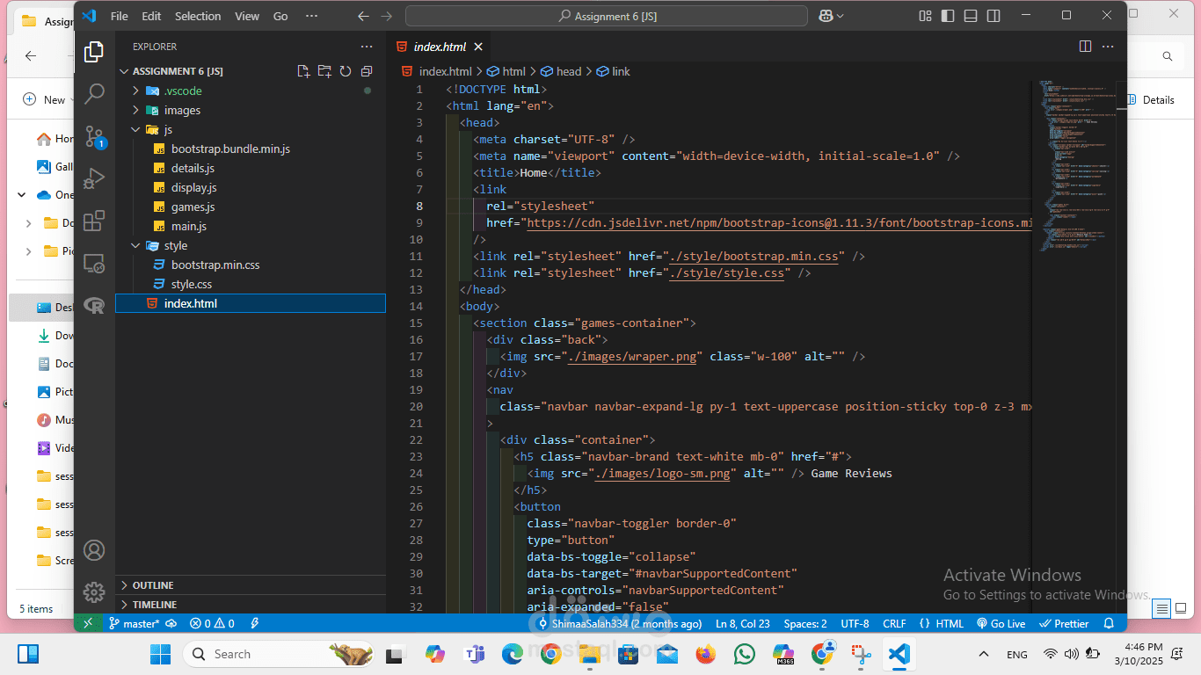Image resolution: width=1201 pixels, height=675 pixels.
Task: Open the Search view in activity bar
Action: [x=94, y=93]
